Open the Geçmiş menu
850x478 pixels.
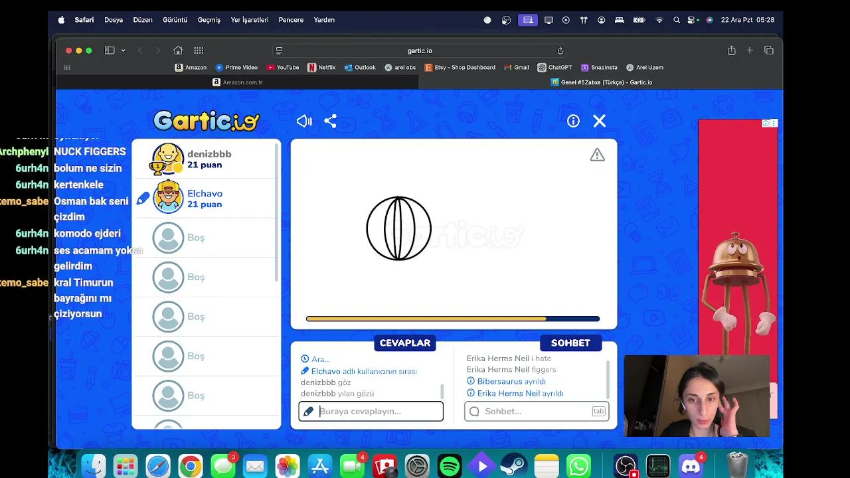click(x=209, y=20)
